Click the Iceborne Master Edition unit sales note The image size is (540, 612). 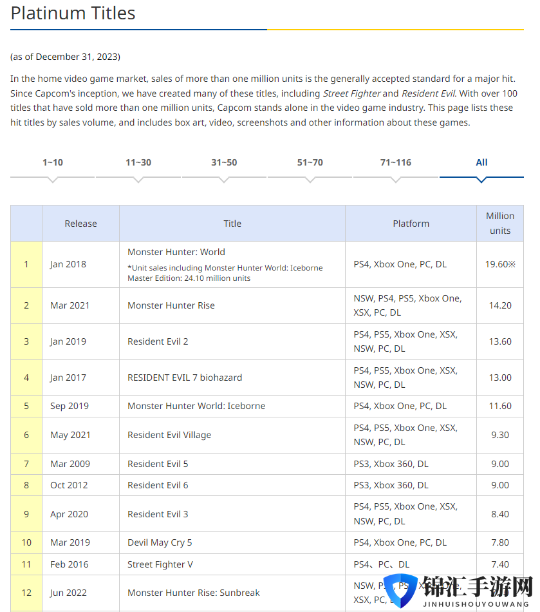click(x=225, y=273)
